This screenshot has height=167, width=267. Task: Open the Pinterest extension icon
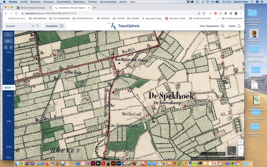click(x=215, y=13)
